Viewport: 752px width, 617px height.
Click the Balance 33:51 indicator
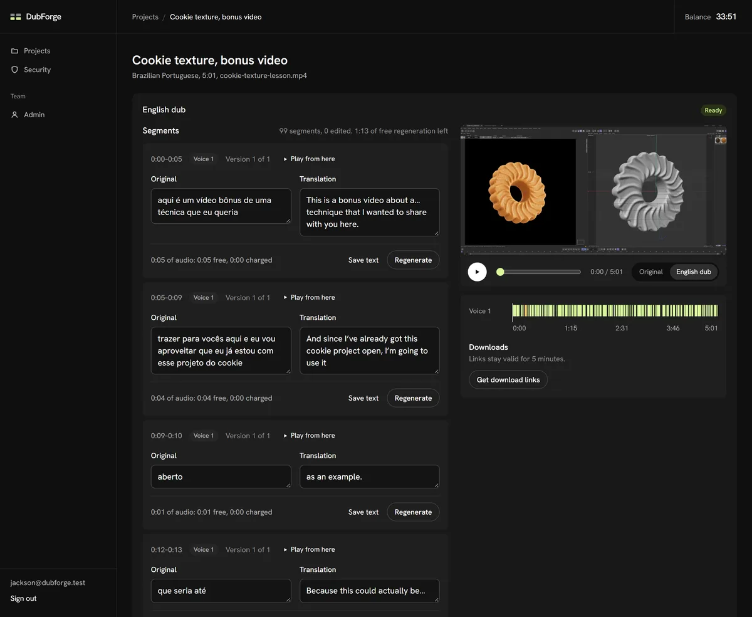tap(711, 17)
